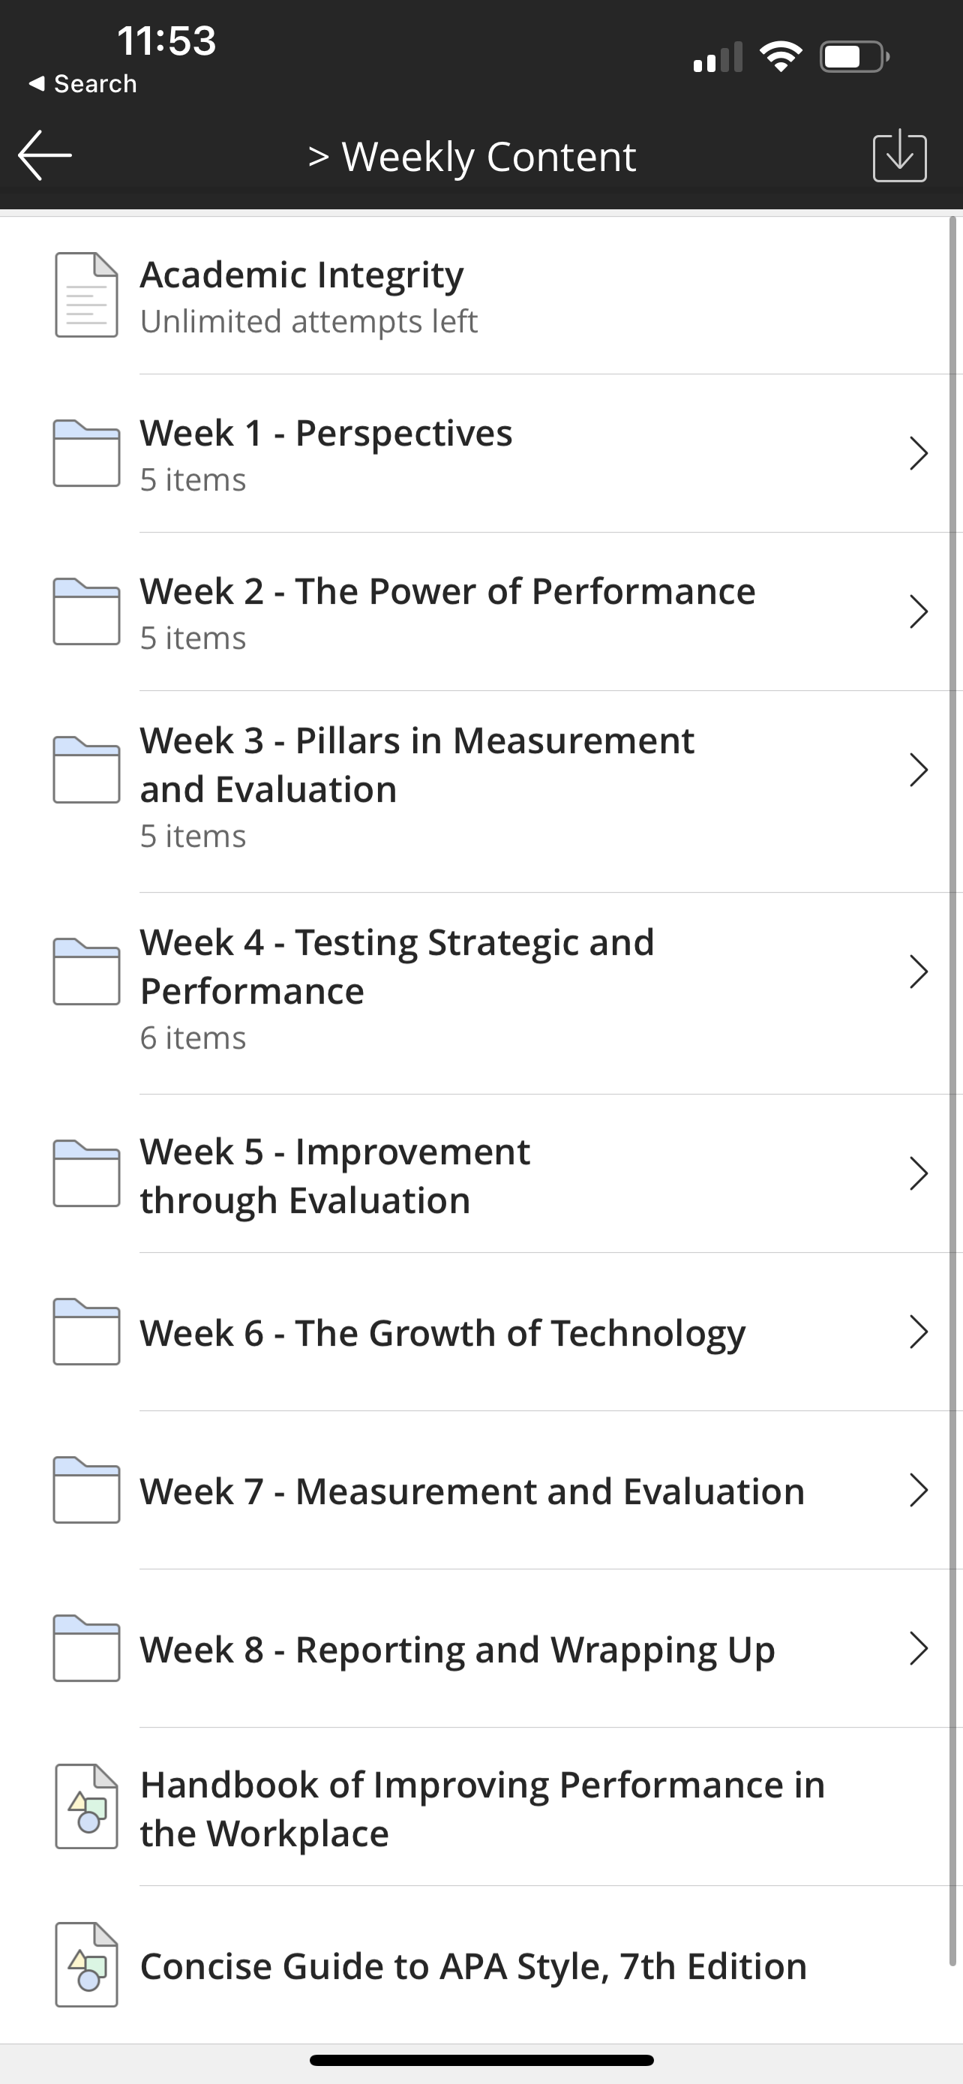Select Week 6 - The Growth of Technology
Image resolution: width=963 pixels, height=2084 pixels.
tap(442, 1332)
